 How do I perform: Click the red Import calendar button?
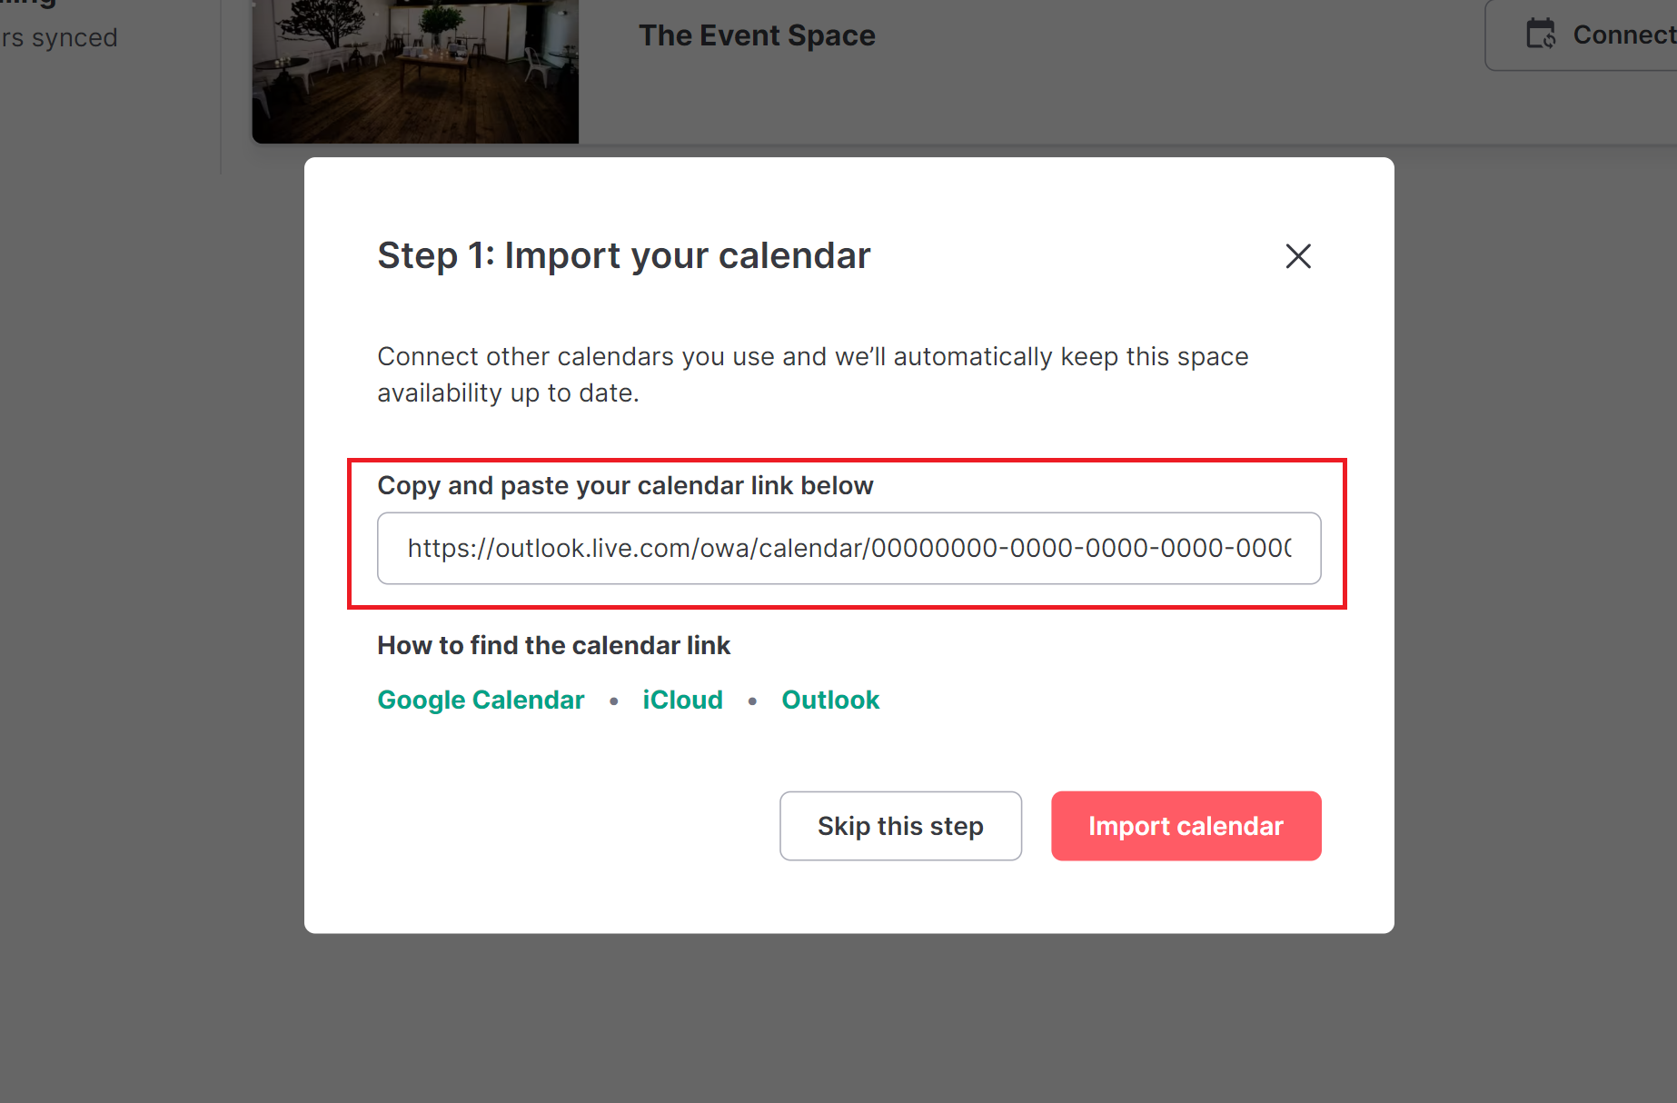pyautogui.click(x=1186, y=826)
